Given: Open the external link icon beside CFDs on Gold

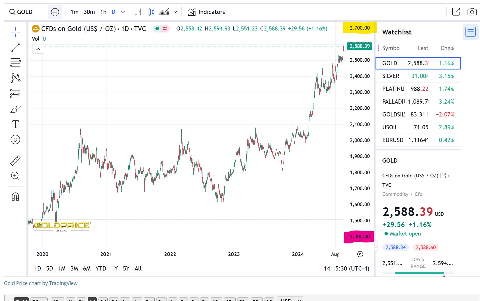Looking at the screenshot, I should [443, 175].
